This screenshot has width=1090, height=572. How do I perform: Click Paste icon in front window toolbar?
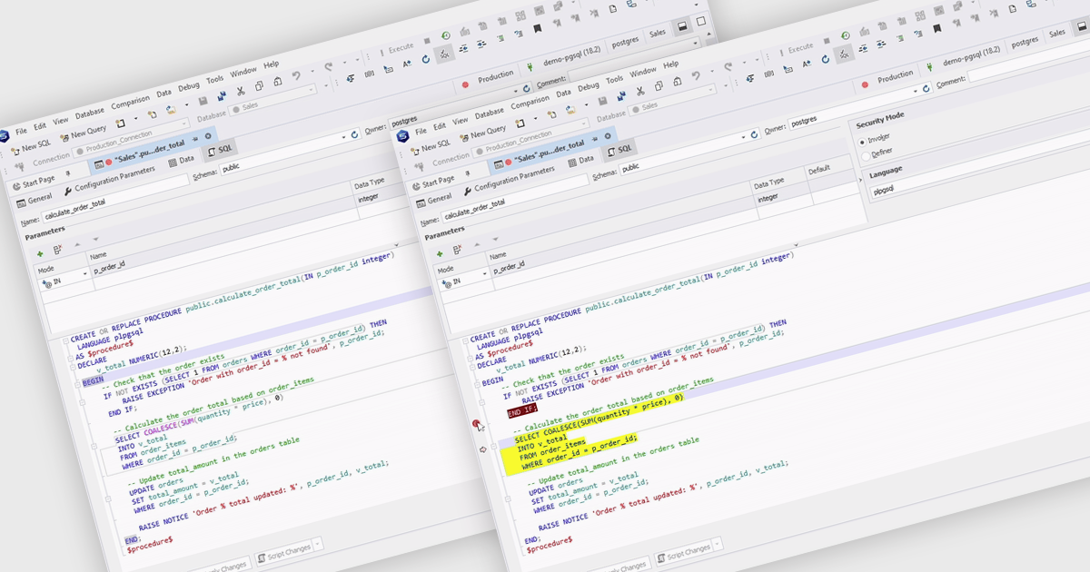tap(678, 82)
